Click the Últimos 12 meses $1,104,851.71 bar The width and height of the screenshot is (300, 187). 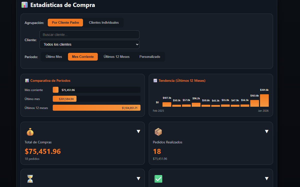pyautogui.click(x=96, y=108)
